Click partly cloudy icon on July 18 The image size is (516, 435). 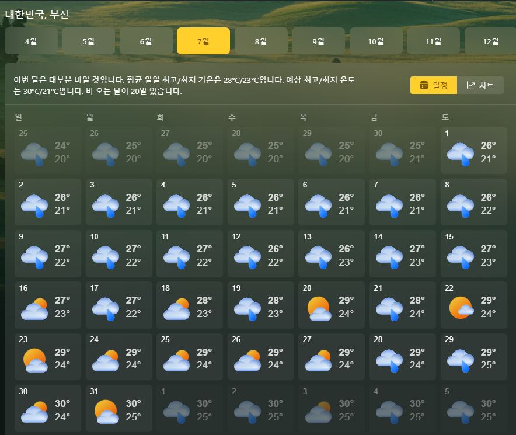click(176, 309)
